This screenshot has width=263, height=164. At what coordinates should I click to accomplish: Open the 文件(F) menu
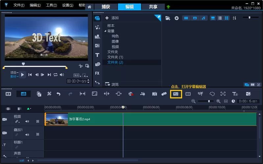pyautogui.click(x=19, y=5)
